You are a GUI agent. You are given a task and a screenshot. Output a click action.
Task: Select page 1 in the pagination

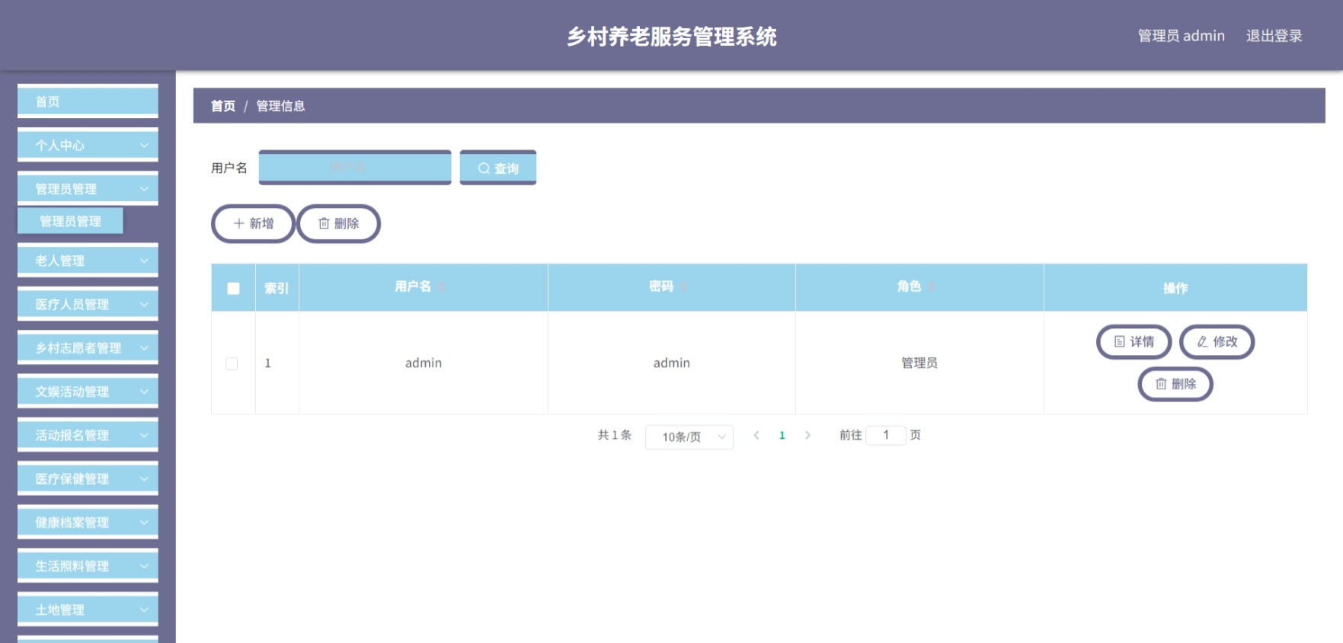(x=782, y=435)
